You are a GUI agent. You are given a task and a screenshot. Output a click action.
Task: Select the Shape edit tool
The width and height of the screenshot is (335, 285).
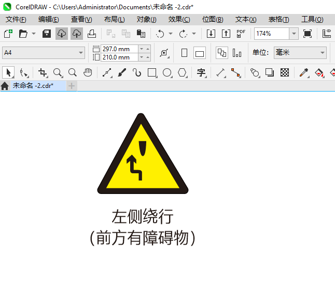24,73
